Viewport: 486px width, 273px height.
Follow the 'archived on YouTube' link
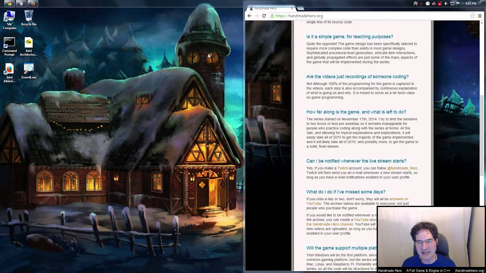[357, 201]
